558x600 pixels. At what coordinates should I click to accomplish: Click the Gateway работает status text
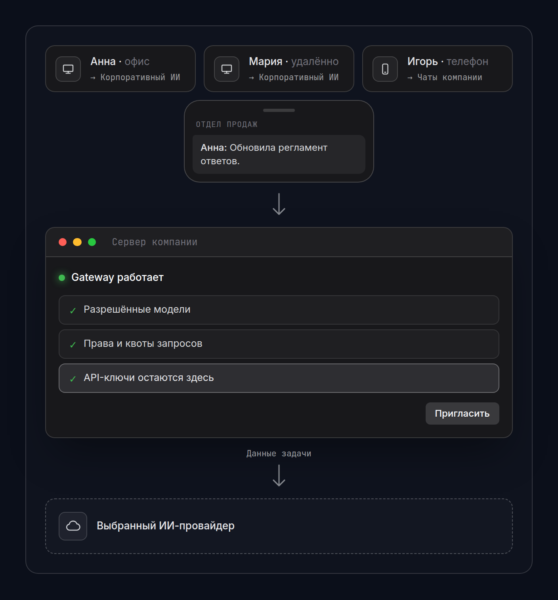(117, 277)
